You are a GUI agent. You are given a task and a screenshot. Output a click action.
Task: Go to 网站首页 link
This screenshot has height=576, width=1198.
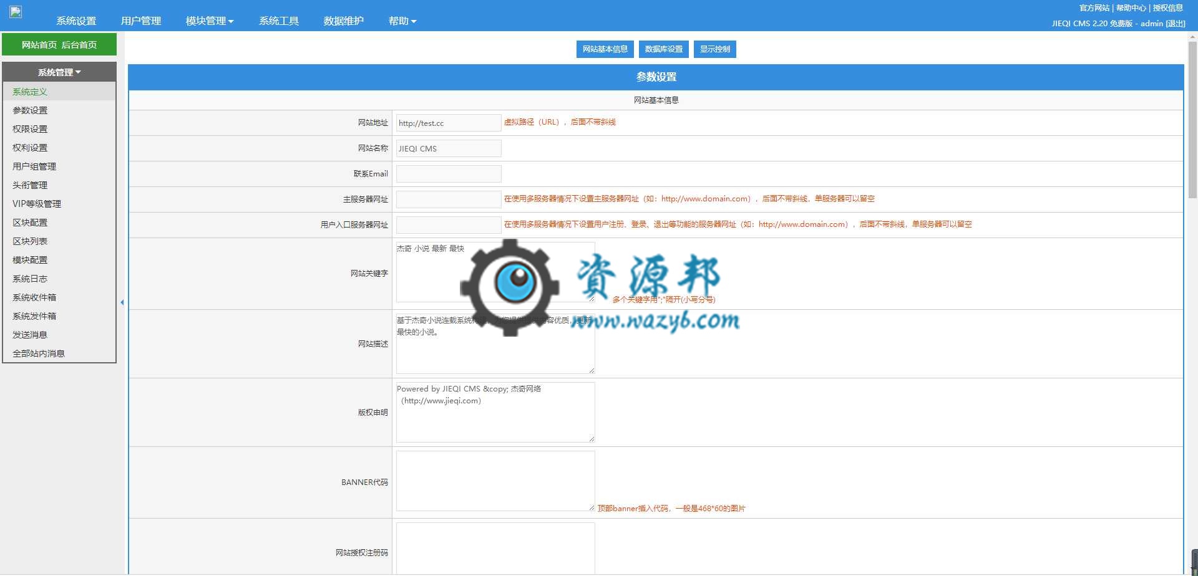39,45
